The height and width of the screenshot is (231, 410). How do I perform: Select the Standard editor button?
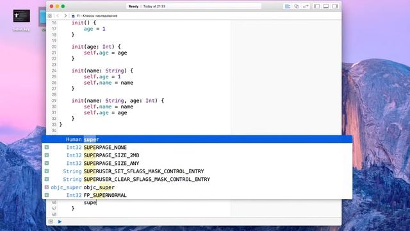(288, 6)
